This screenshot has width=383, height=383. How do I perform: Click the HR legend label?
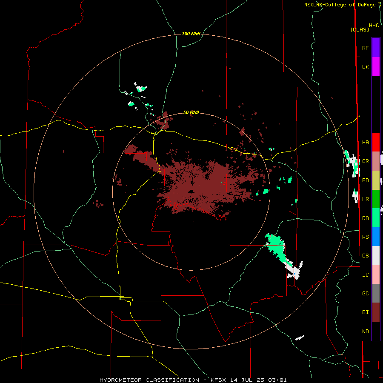(x=366, y=199)
